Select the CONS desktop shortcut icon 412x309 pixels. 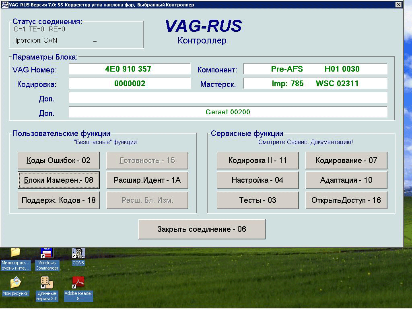[78, 253]
